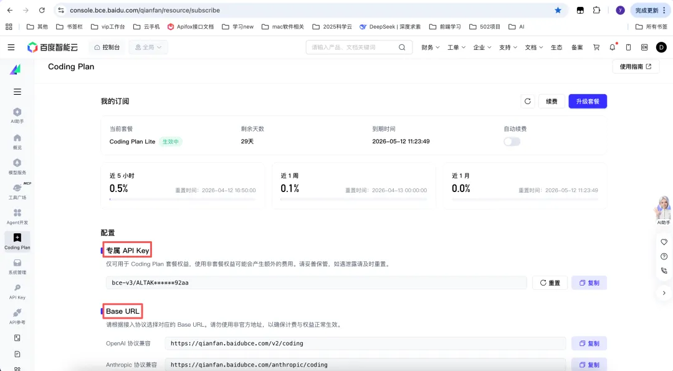This screenshot has height=371, width=673.
Task: Open the notifications bell
Action: coord(613,47)
